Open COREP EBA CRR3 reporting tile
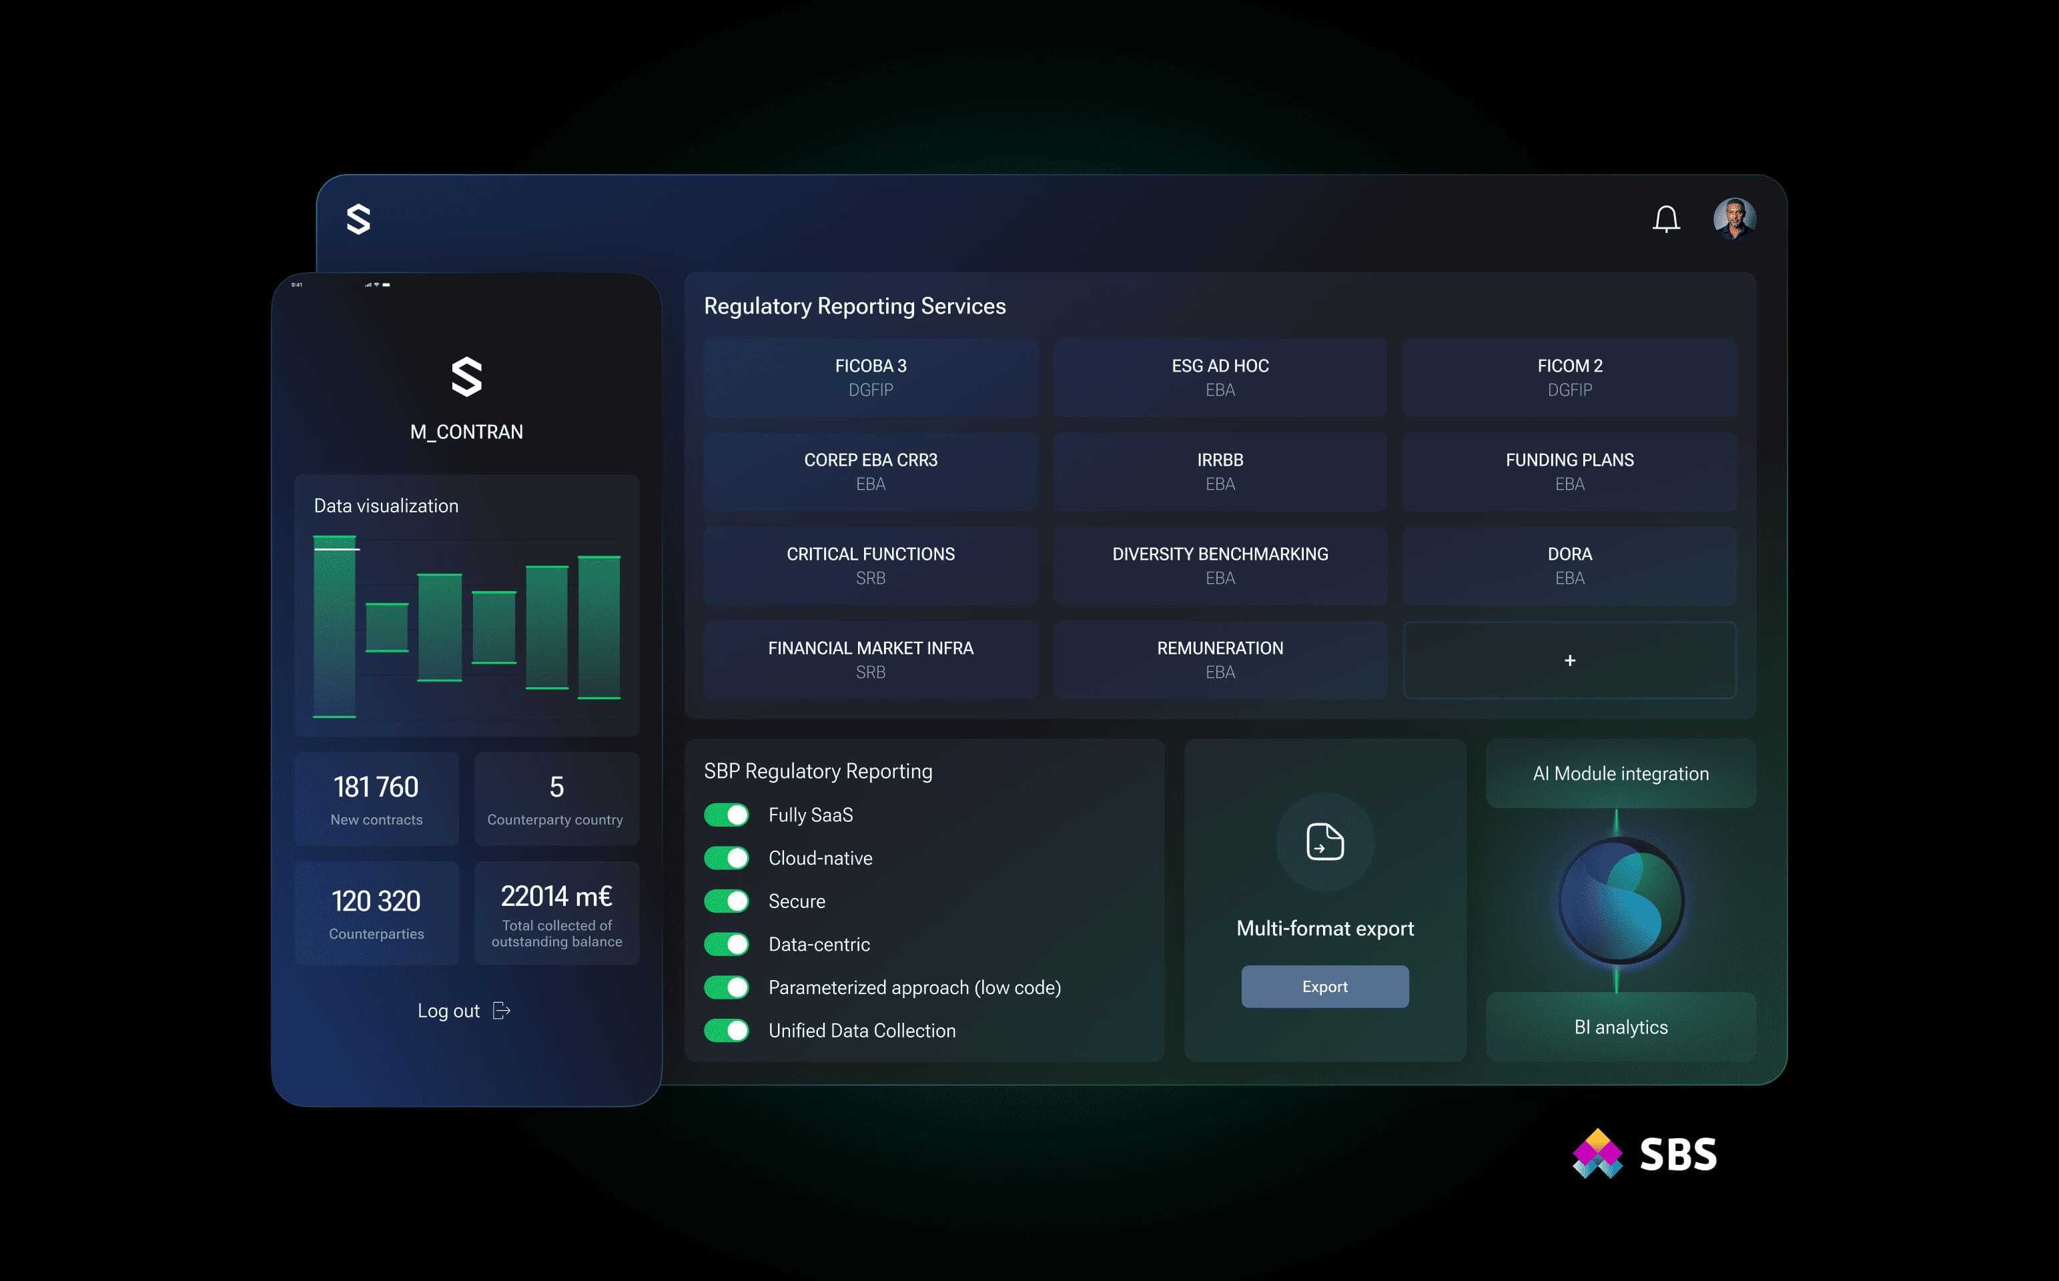 pyautogui.click(x=870, y=471)
